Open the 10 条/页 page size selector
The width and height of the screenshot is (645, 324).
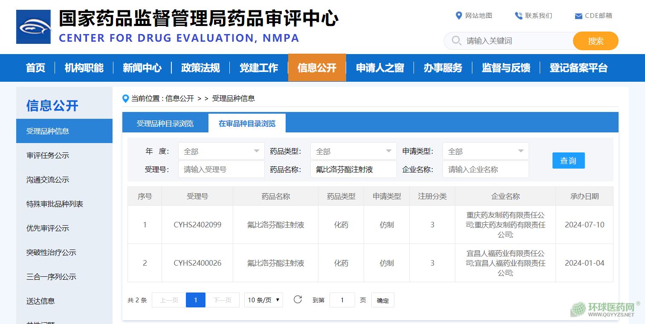[263, 300]
